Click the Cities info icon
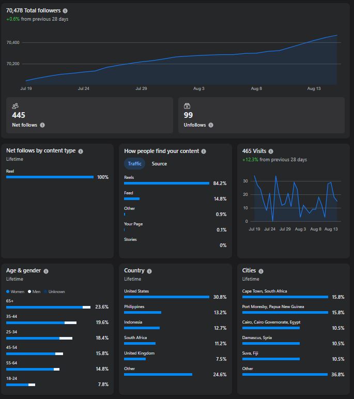The height and width of the screenshot is (399, 354). [x=261, y=271]
